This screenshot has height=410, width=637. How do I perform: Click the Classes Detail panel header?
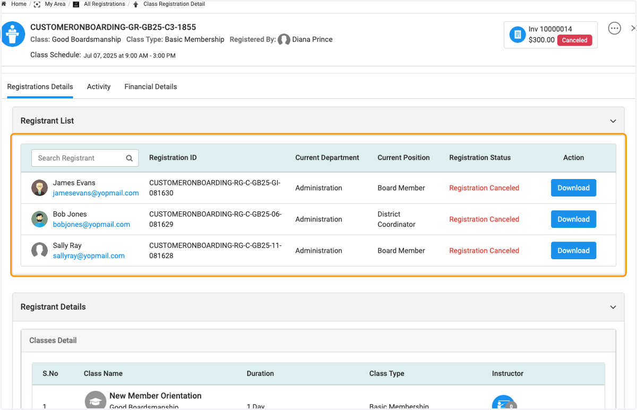318,340
